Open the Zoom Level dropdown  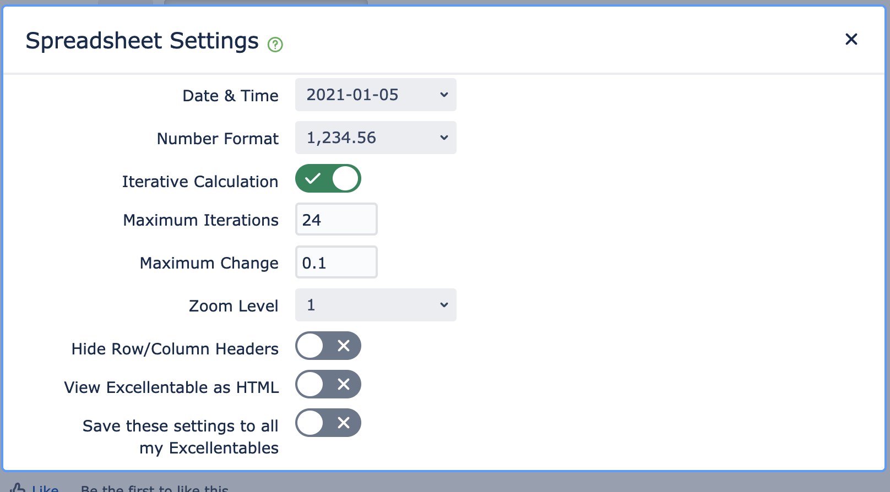[376, 305]
